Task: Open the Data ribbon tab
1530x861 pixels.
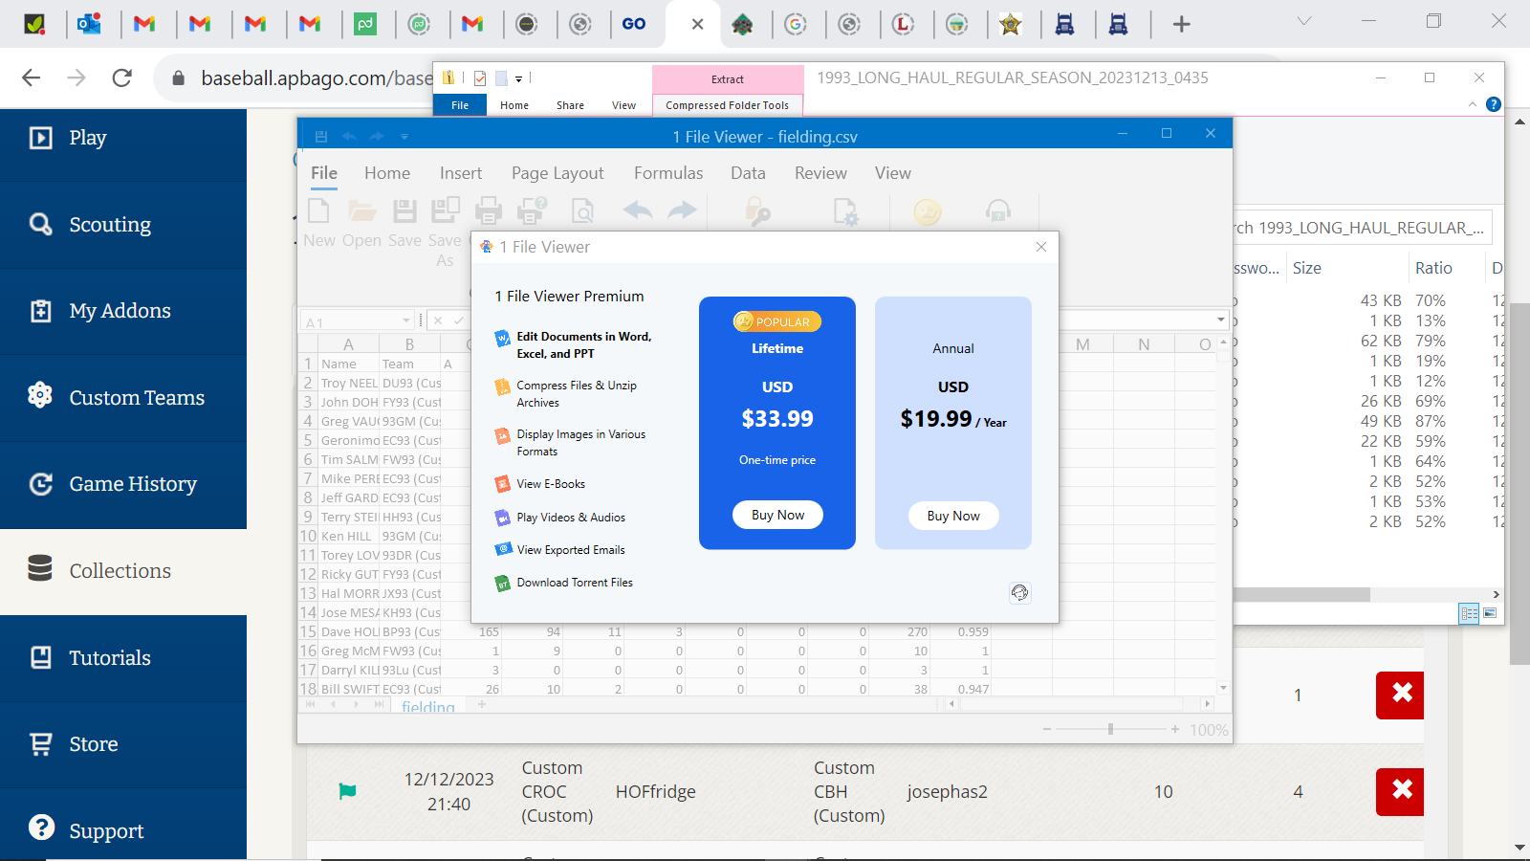Action: tap(748, 173)
